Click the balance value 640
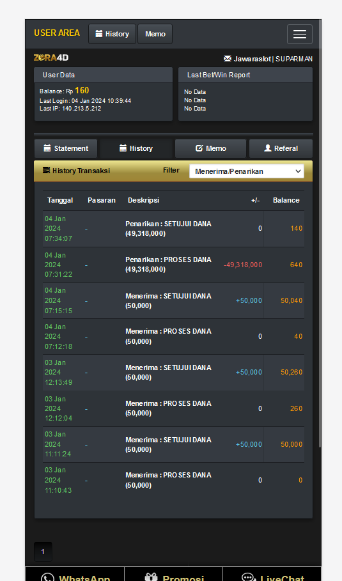Screen dimensions: 342x581 [x=297, y=265]
